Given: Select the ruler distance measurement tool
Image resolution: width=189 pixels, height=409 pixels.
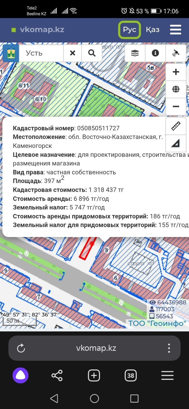Looking at the screenshot, I should [176, 126].
